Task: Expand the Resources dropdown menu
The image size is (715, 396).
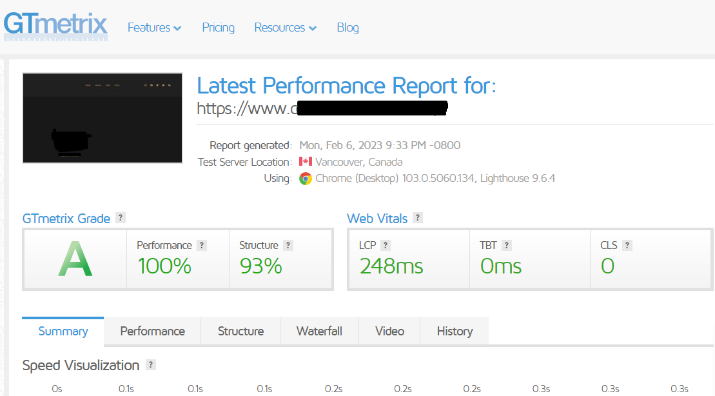Action: tap(285, 28)
